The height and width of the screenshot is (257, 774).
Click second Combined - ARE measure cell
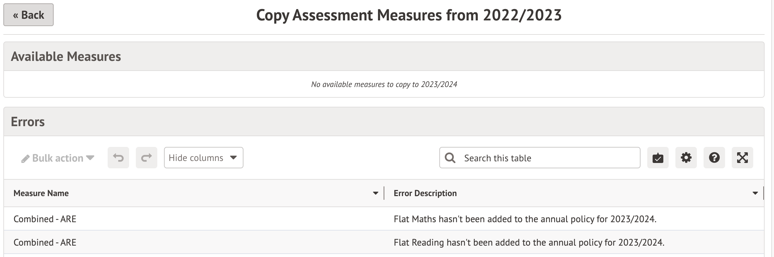click(45, 242)
